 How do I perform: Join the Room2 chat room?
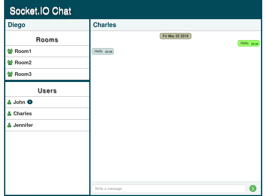[x=47, y=63]
